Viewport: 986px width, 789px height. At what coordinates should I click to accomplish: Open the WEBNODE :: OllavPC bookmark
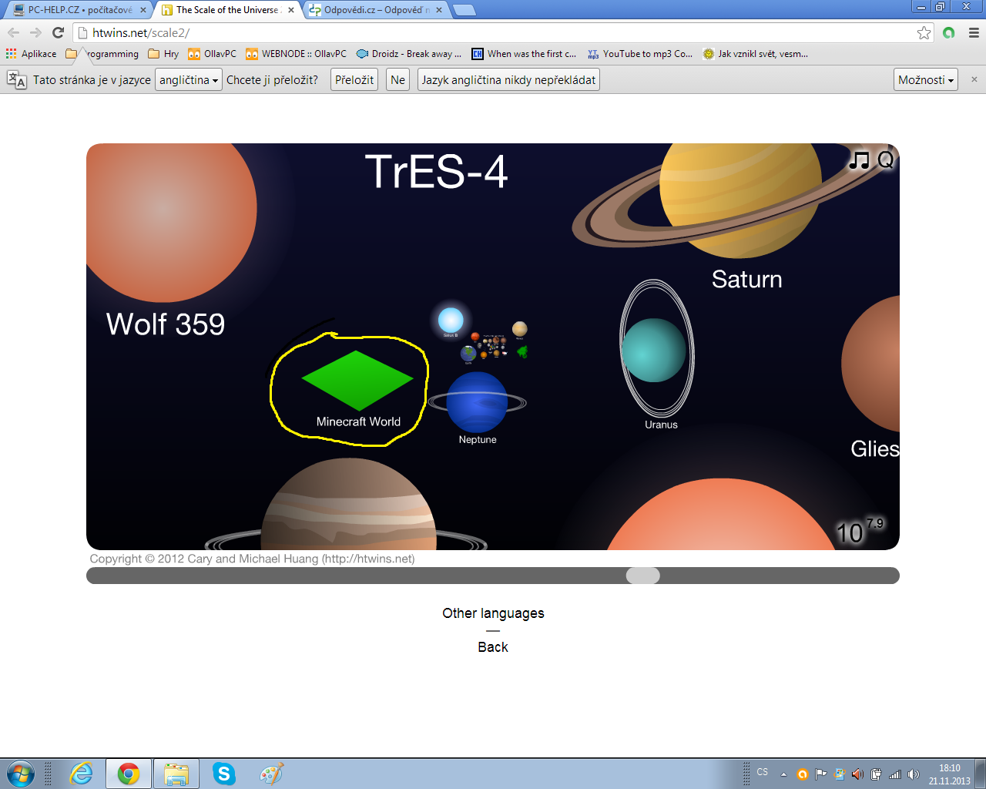click(x=297, y=54)
